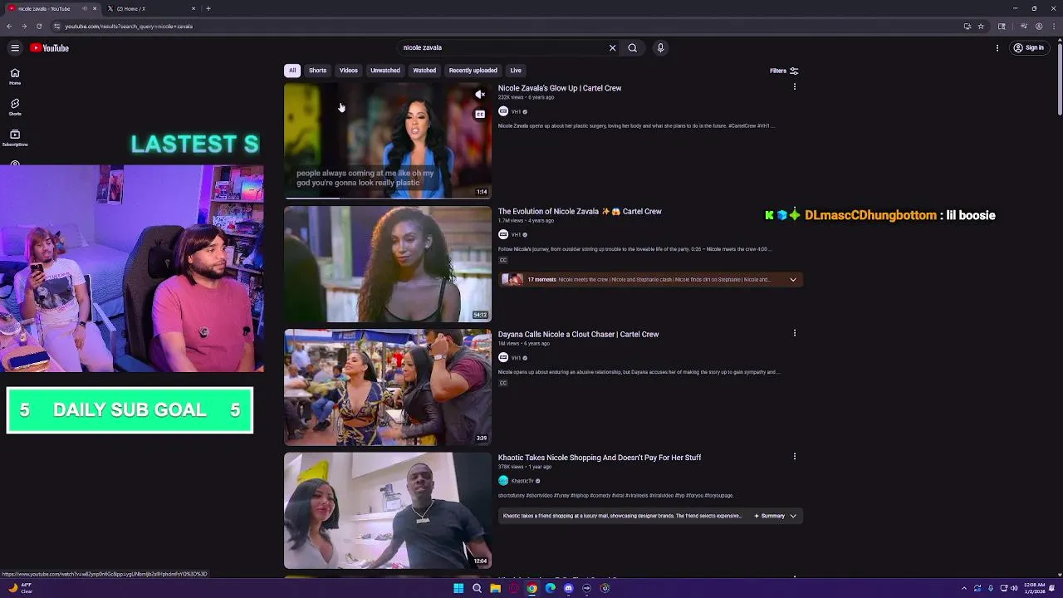The width and height of the screenshot is (1063, 598).
Task: Open the weather widget in taskbar
Action: (20, 588)
